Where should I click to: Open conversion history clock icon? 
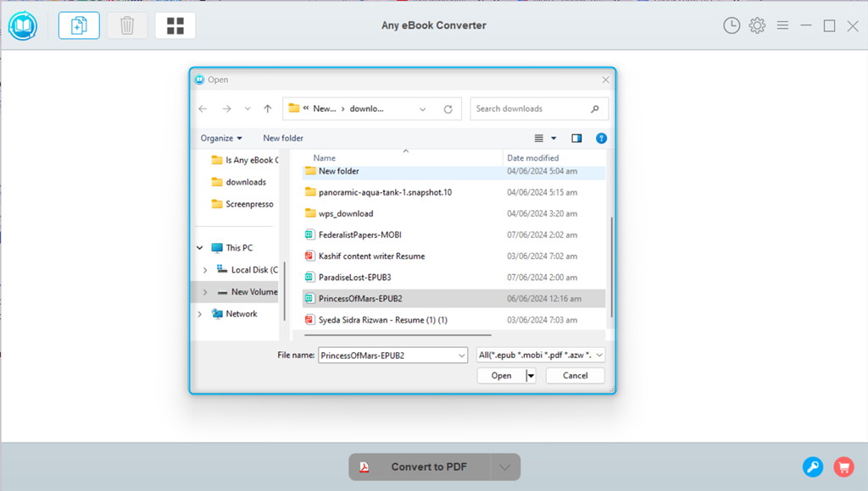pyautogui.click(x=731, y=25)
